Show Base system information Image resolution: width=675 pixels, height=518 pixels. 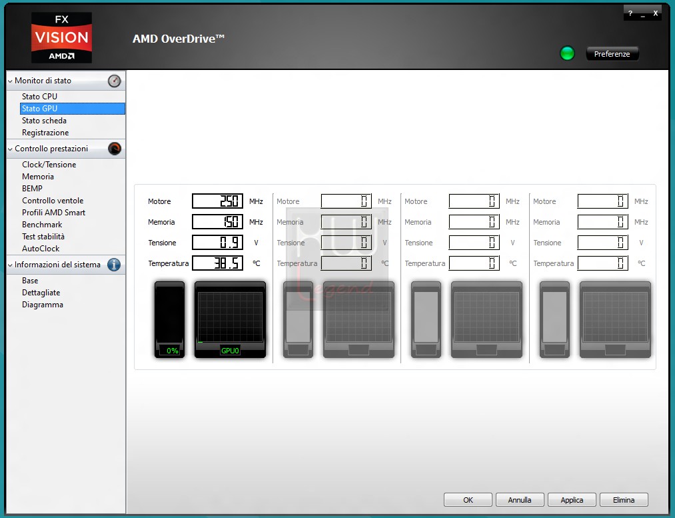point(30,281)
